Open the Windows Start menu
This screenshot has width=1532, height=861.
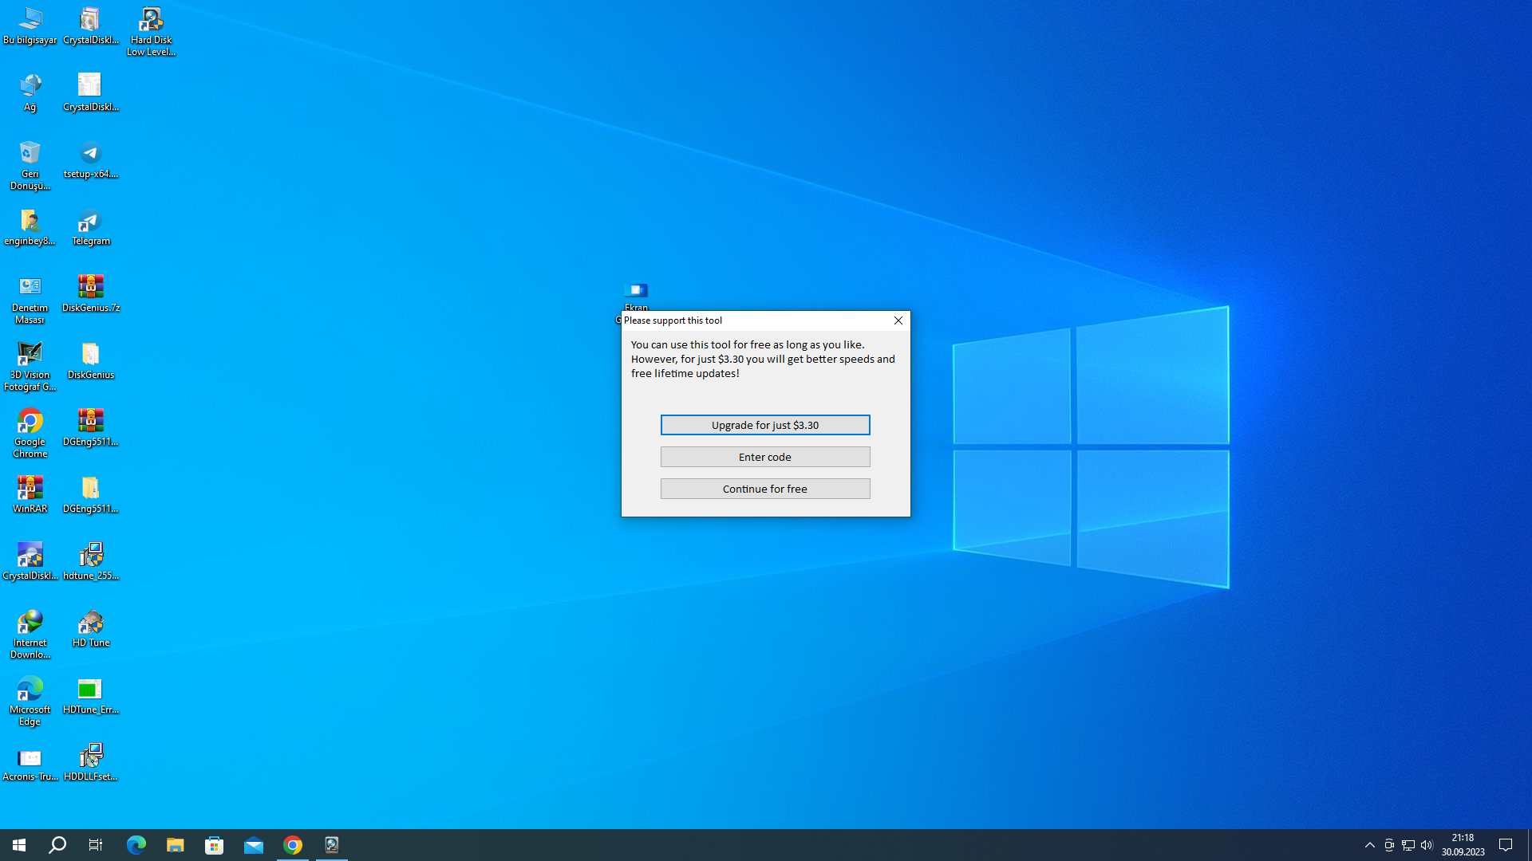19,845
